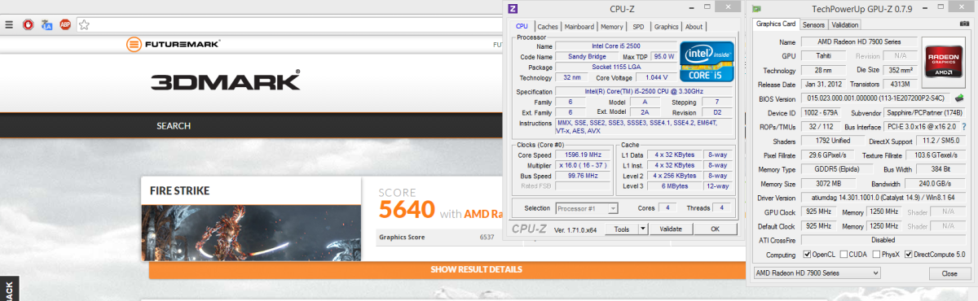Open the Google Translate extension icon
Image resolution: width=978 pixels, height=301 pixels.
[46, 25]
